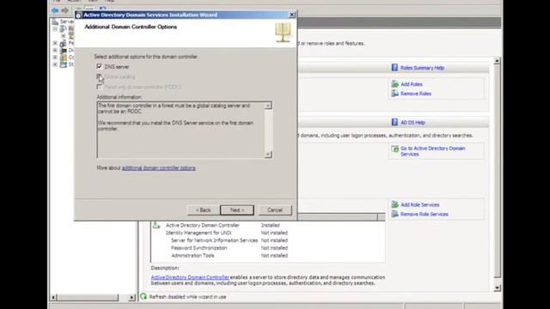Click Cancel in the wizard
The height and width of the screenshot is (309, 550).
(275, 210)
